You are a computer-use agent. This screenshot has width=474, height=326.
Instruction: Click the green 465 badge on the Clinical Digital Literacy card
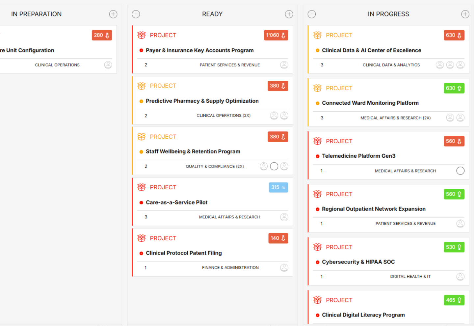click(x=454, y=300)
